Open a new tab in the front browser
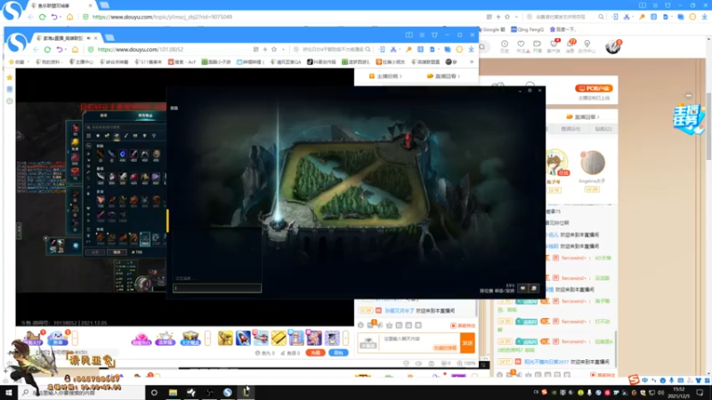The width and height of the screenshot is (712, 400). (109, 37)
